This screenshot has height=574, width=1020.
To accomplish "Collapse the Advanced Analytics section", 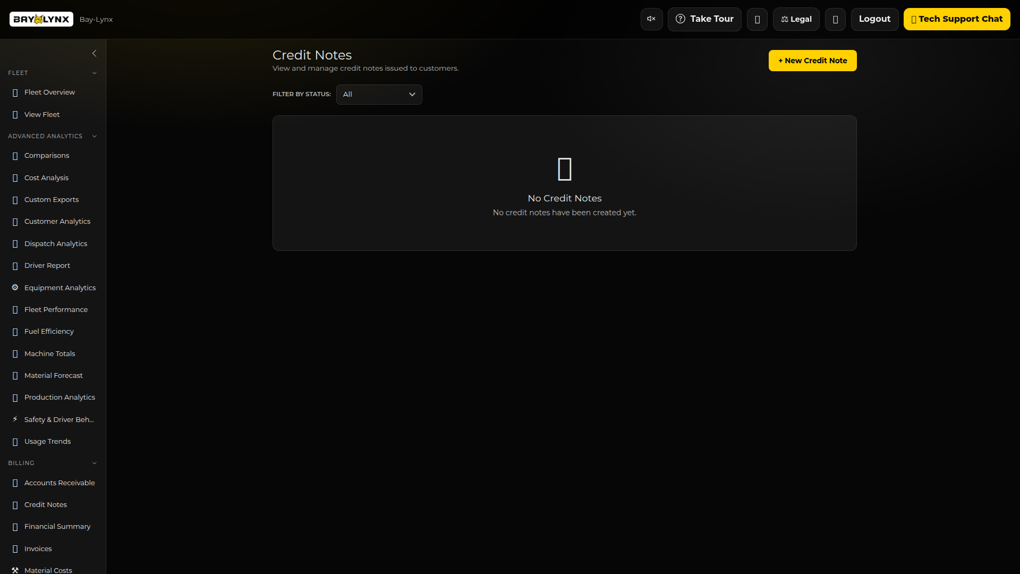I will pyautogui.click(x=94, y=136).
